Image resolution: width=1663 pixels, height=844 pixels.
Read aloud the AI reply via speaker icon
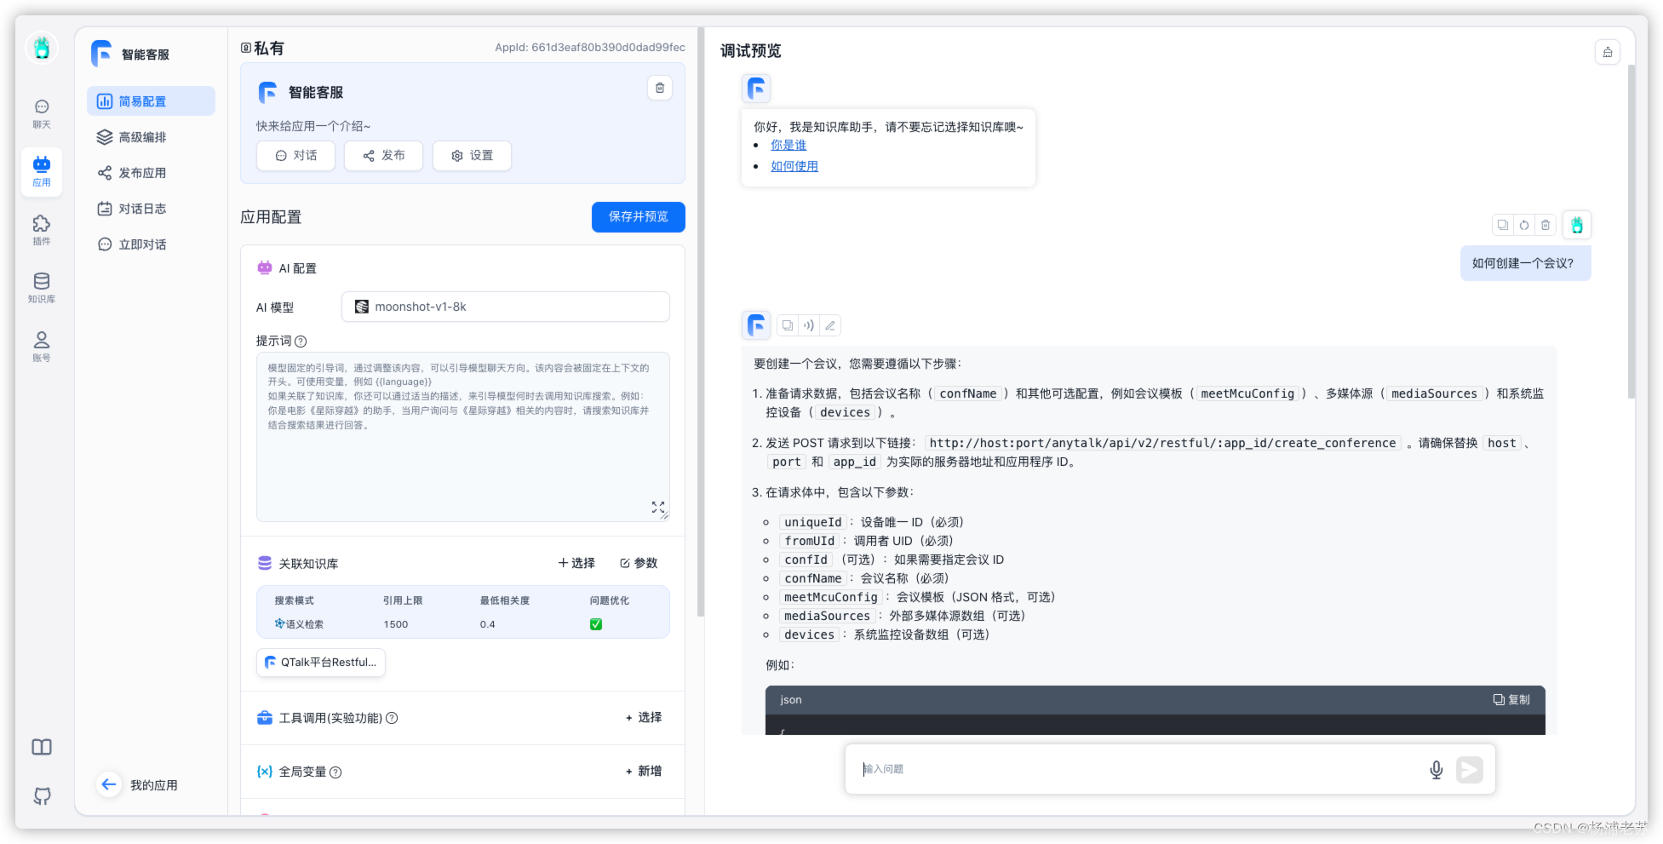[x=808, y=324]
